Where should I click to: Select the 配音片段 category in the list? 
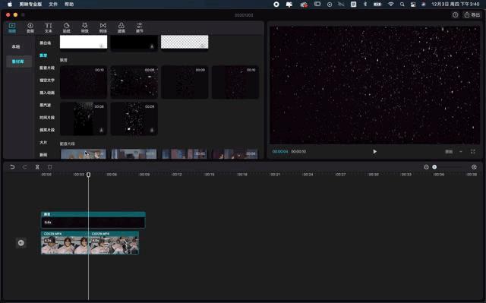tap(47, 68)
